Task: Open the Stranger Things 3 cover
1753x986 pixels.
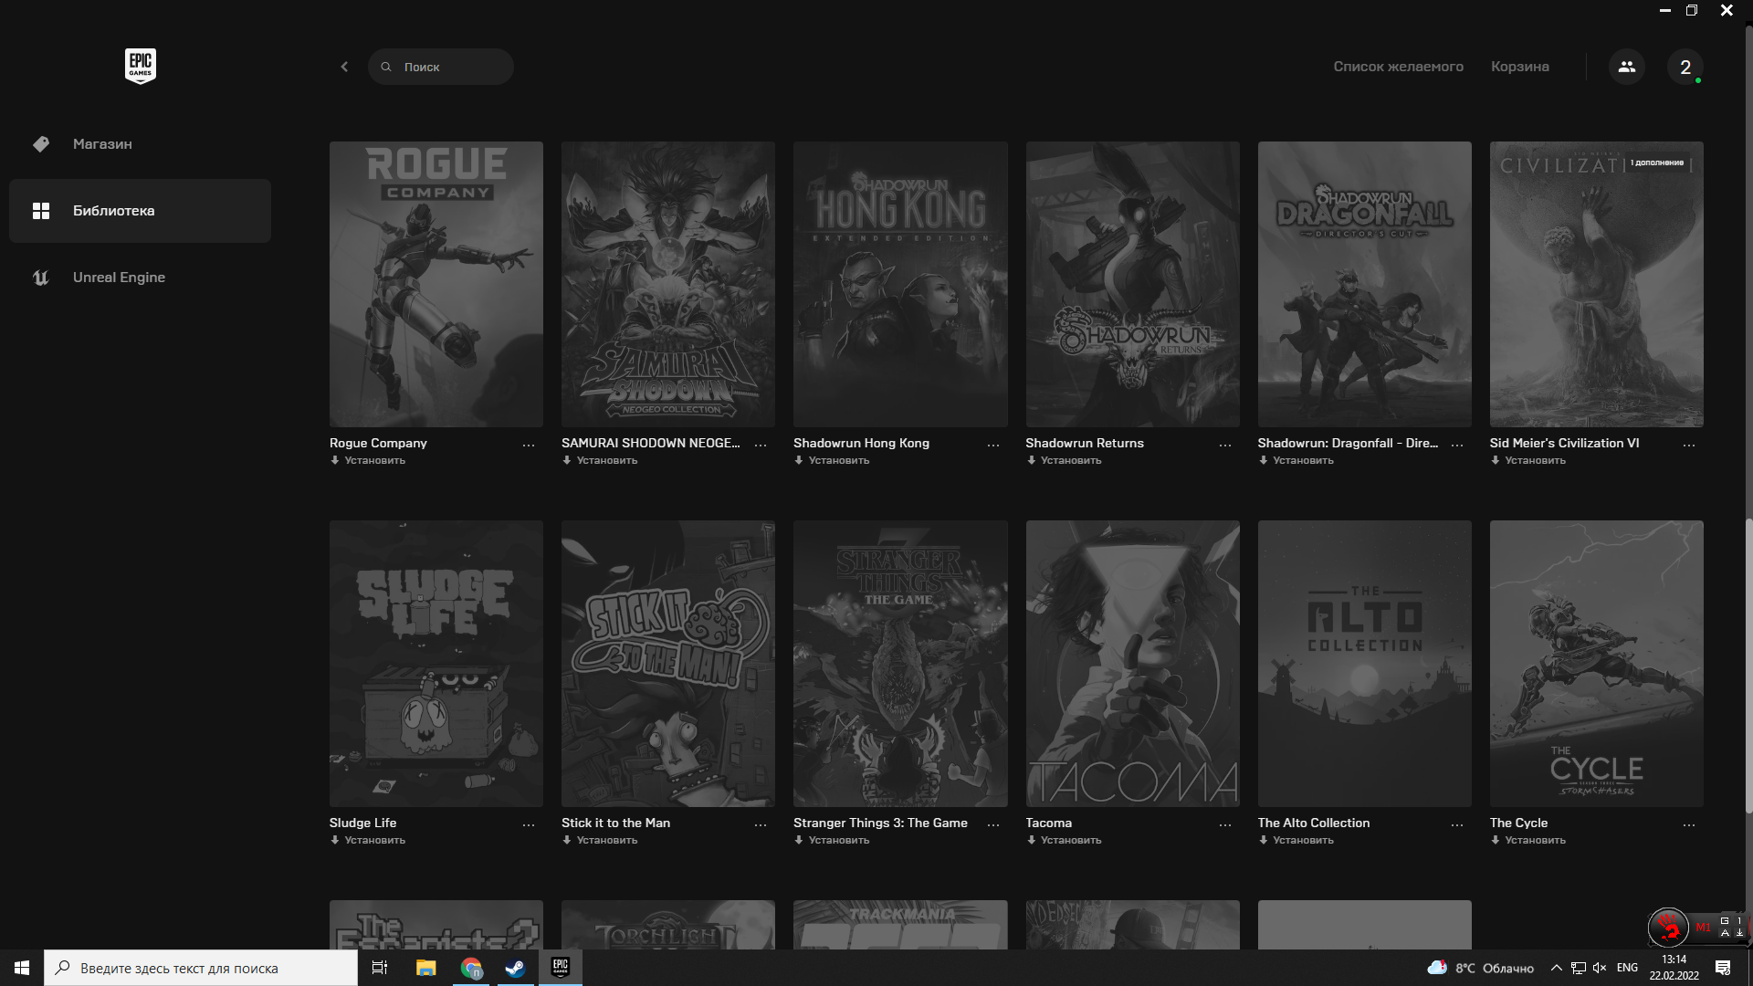Action: point(900,664)
